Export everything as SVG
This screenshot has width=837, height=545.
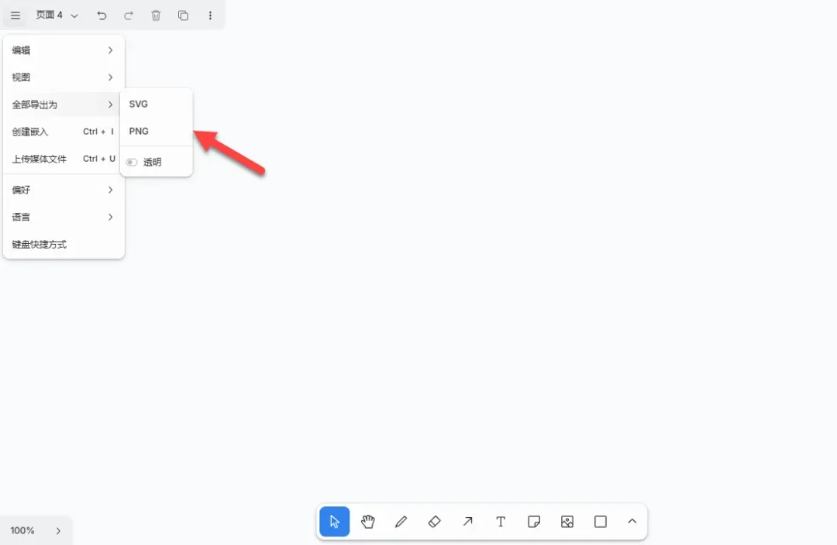pos(139,105)
